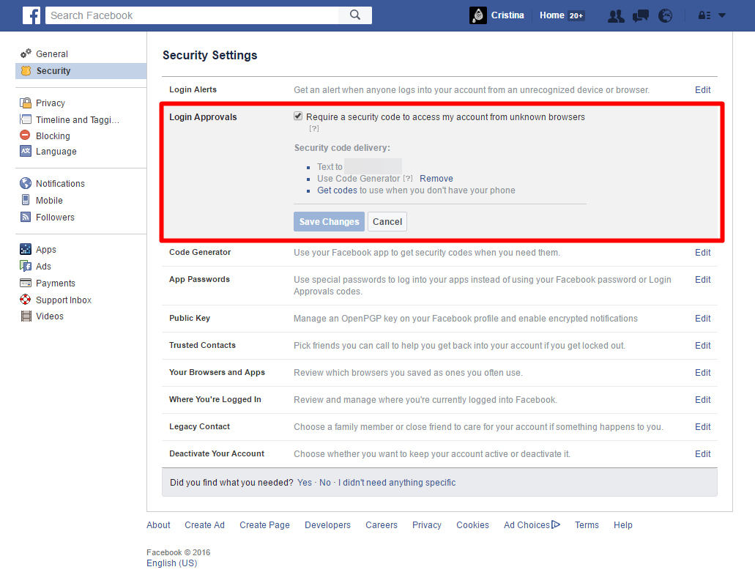Click the Ad Choices triangle icon
This screenshot has width=755, height=586.
tap(556, 524)
